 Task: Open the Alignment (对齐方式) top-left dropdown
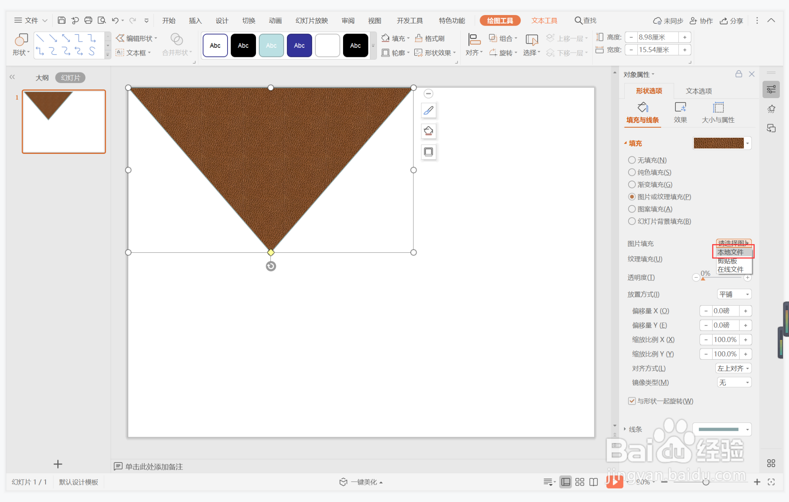pos(733,368)
